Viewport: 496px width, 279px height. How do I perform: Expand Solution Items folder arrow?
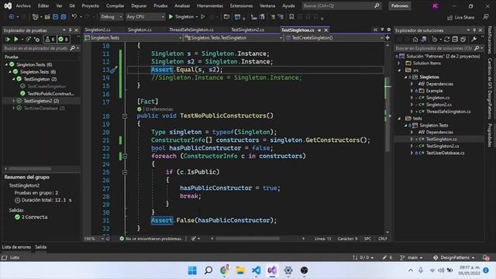click(x=399, y=64)
